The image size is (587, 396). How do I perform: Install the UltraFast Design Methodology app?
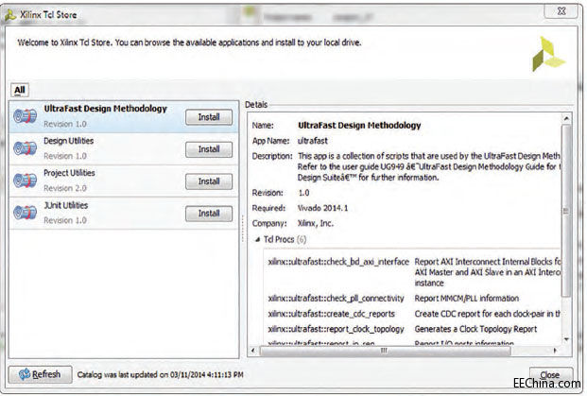pos(208,117)
